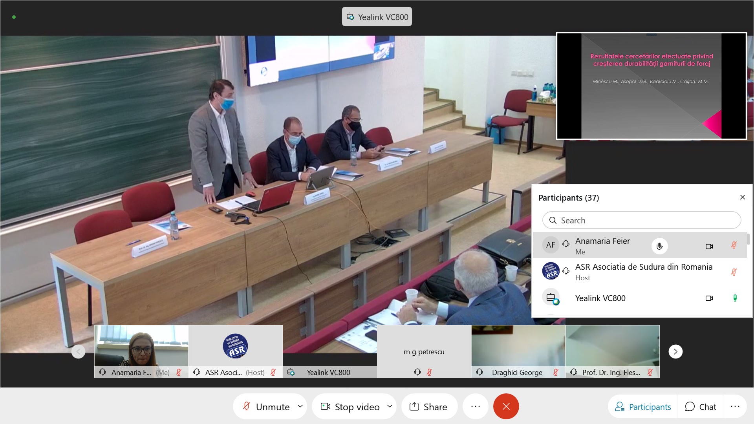
Task: Expand video options arrow next to Stop video
Action: pyautogui.click(x=390, y=406)
